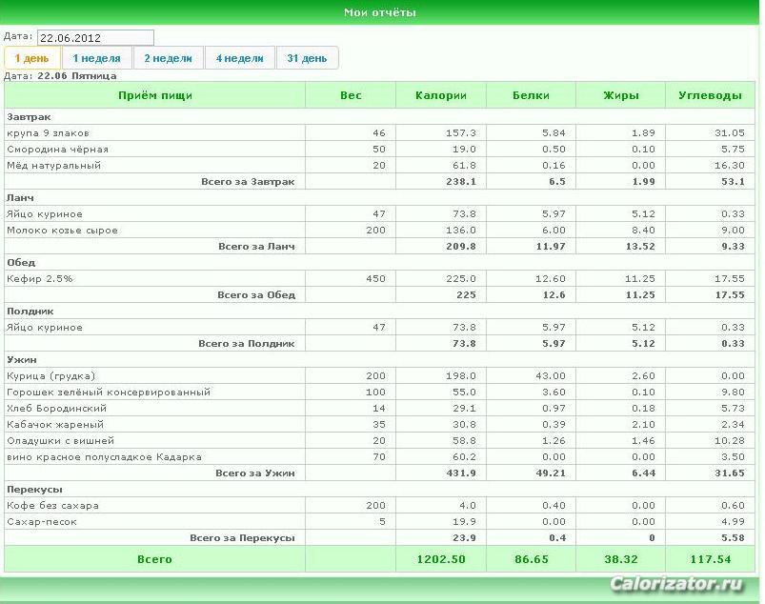Click the 'Жиры' column header
This screenshot has width=765, height=604.
coord(620,95)
